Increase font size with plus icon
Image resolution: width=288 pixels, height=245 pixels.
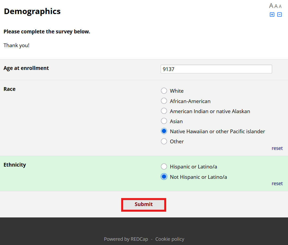point(272,15)
